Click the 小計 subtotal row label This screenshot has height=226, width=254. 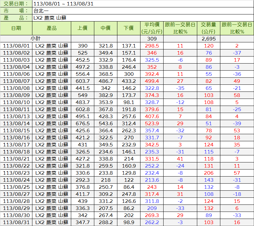click(x=35, y=39)
